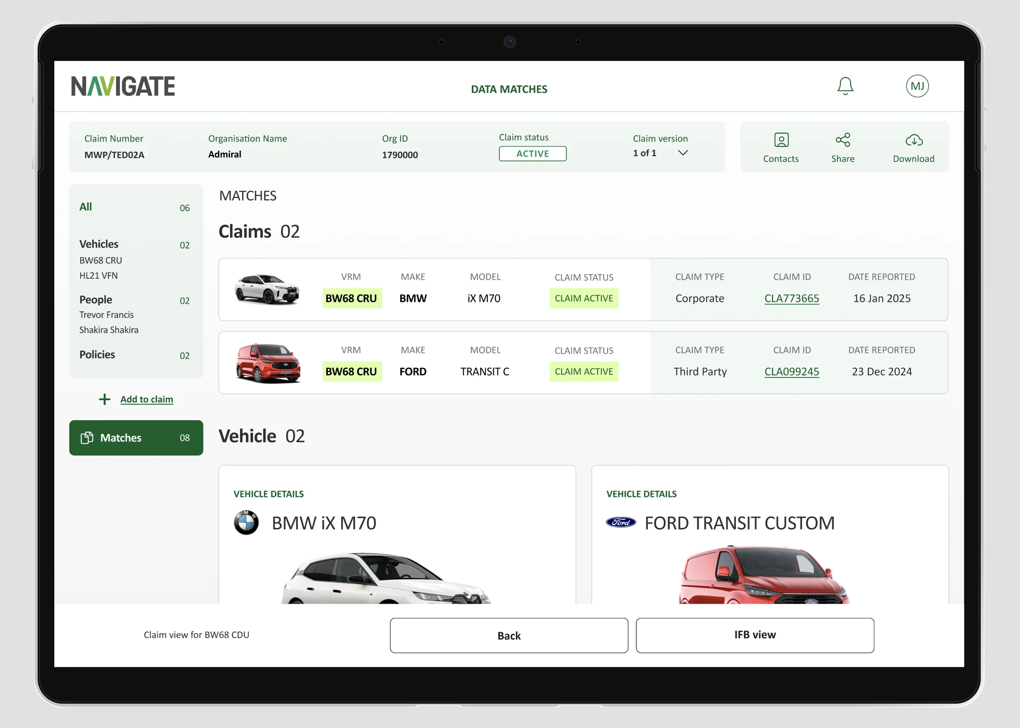
Task: Click the Ford logo in vehicle details
Action: click(x=621, y=522)
